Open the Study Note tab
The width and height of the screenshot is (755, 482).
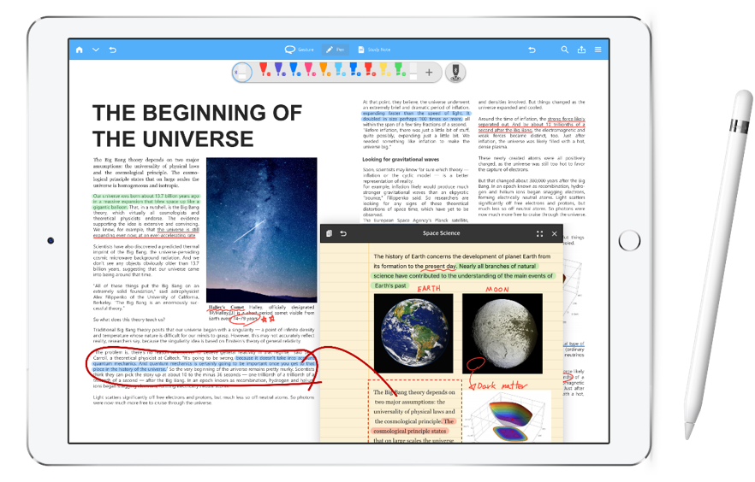click(374, 50)
